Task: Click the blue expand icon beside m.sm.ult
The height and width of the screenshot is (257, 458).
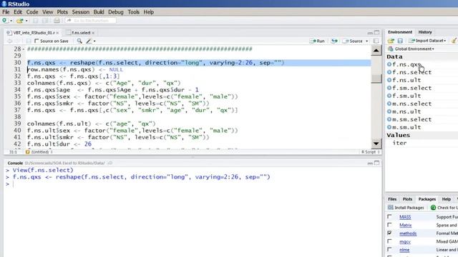Action: (389, 127)
